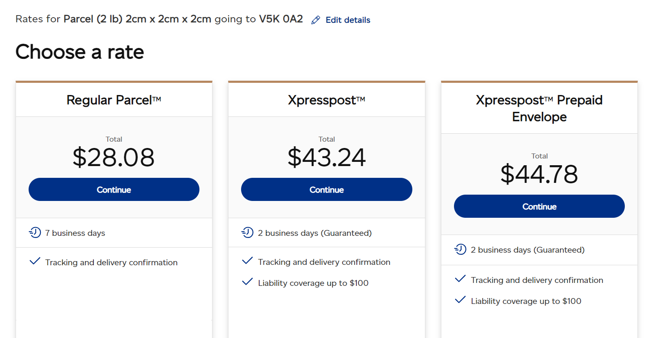Click Regular Parcel tracking checkmark icon
653x338 pixels.
[x=35, y=261]
